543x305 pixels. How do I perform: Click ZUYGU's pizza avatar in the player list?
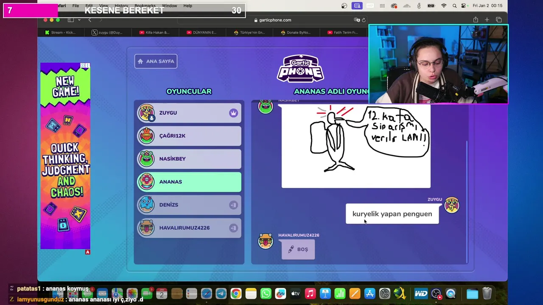pos(146,113)
